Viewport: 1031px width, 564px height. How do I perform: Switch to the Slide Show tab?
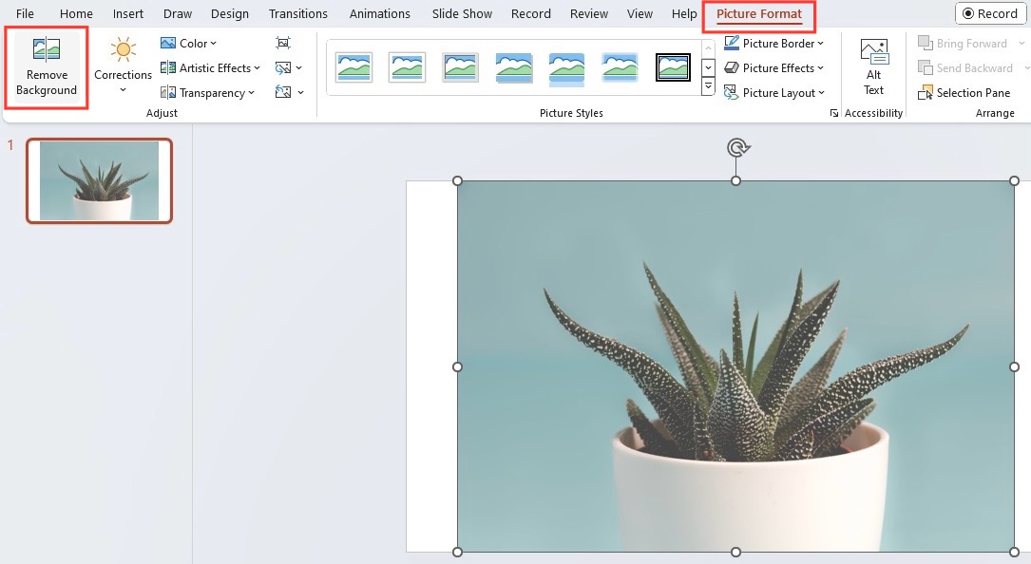pos(462,13)
